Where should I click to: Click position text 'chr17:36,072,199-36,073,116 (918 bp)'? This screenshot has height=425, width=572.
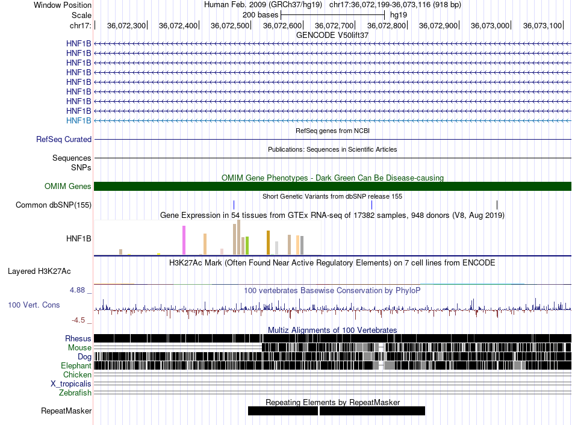395,5
